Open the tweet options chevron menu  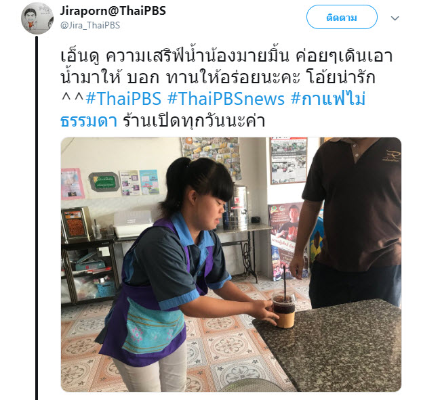tap(395, 18)
